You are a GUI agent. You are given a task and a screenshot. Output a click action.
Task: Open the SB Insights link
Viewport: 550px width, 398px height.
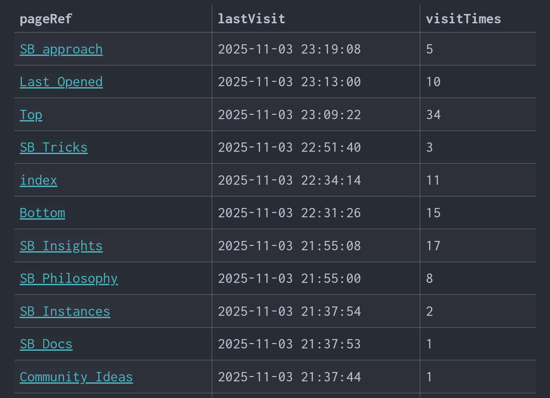[61, 246]
